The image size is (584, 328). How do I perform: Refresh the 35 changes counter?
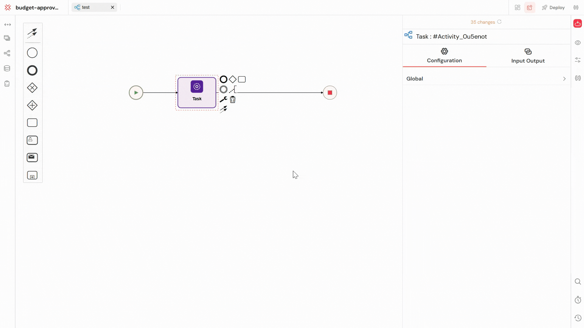click(499, 22)
